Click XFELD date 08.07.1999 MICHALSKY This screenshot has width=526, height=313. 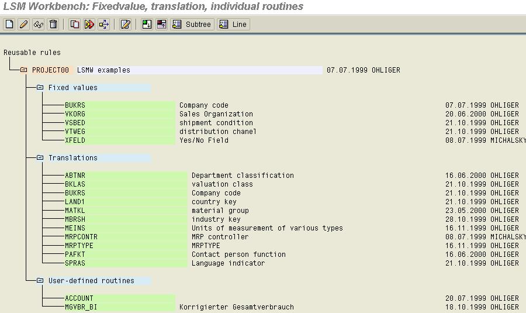click(x=486, y=140)
